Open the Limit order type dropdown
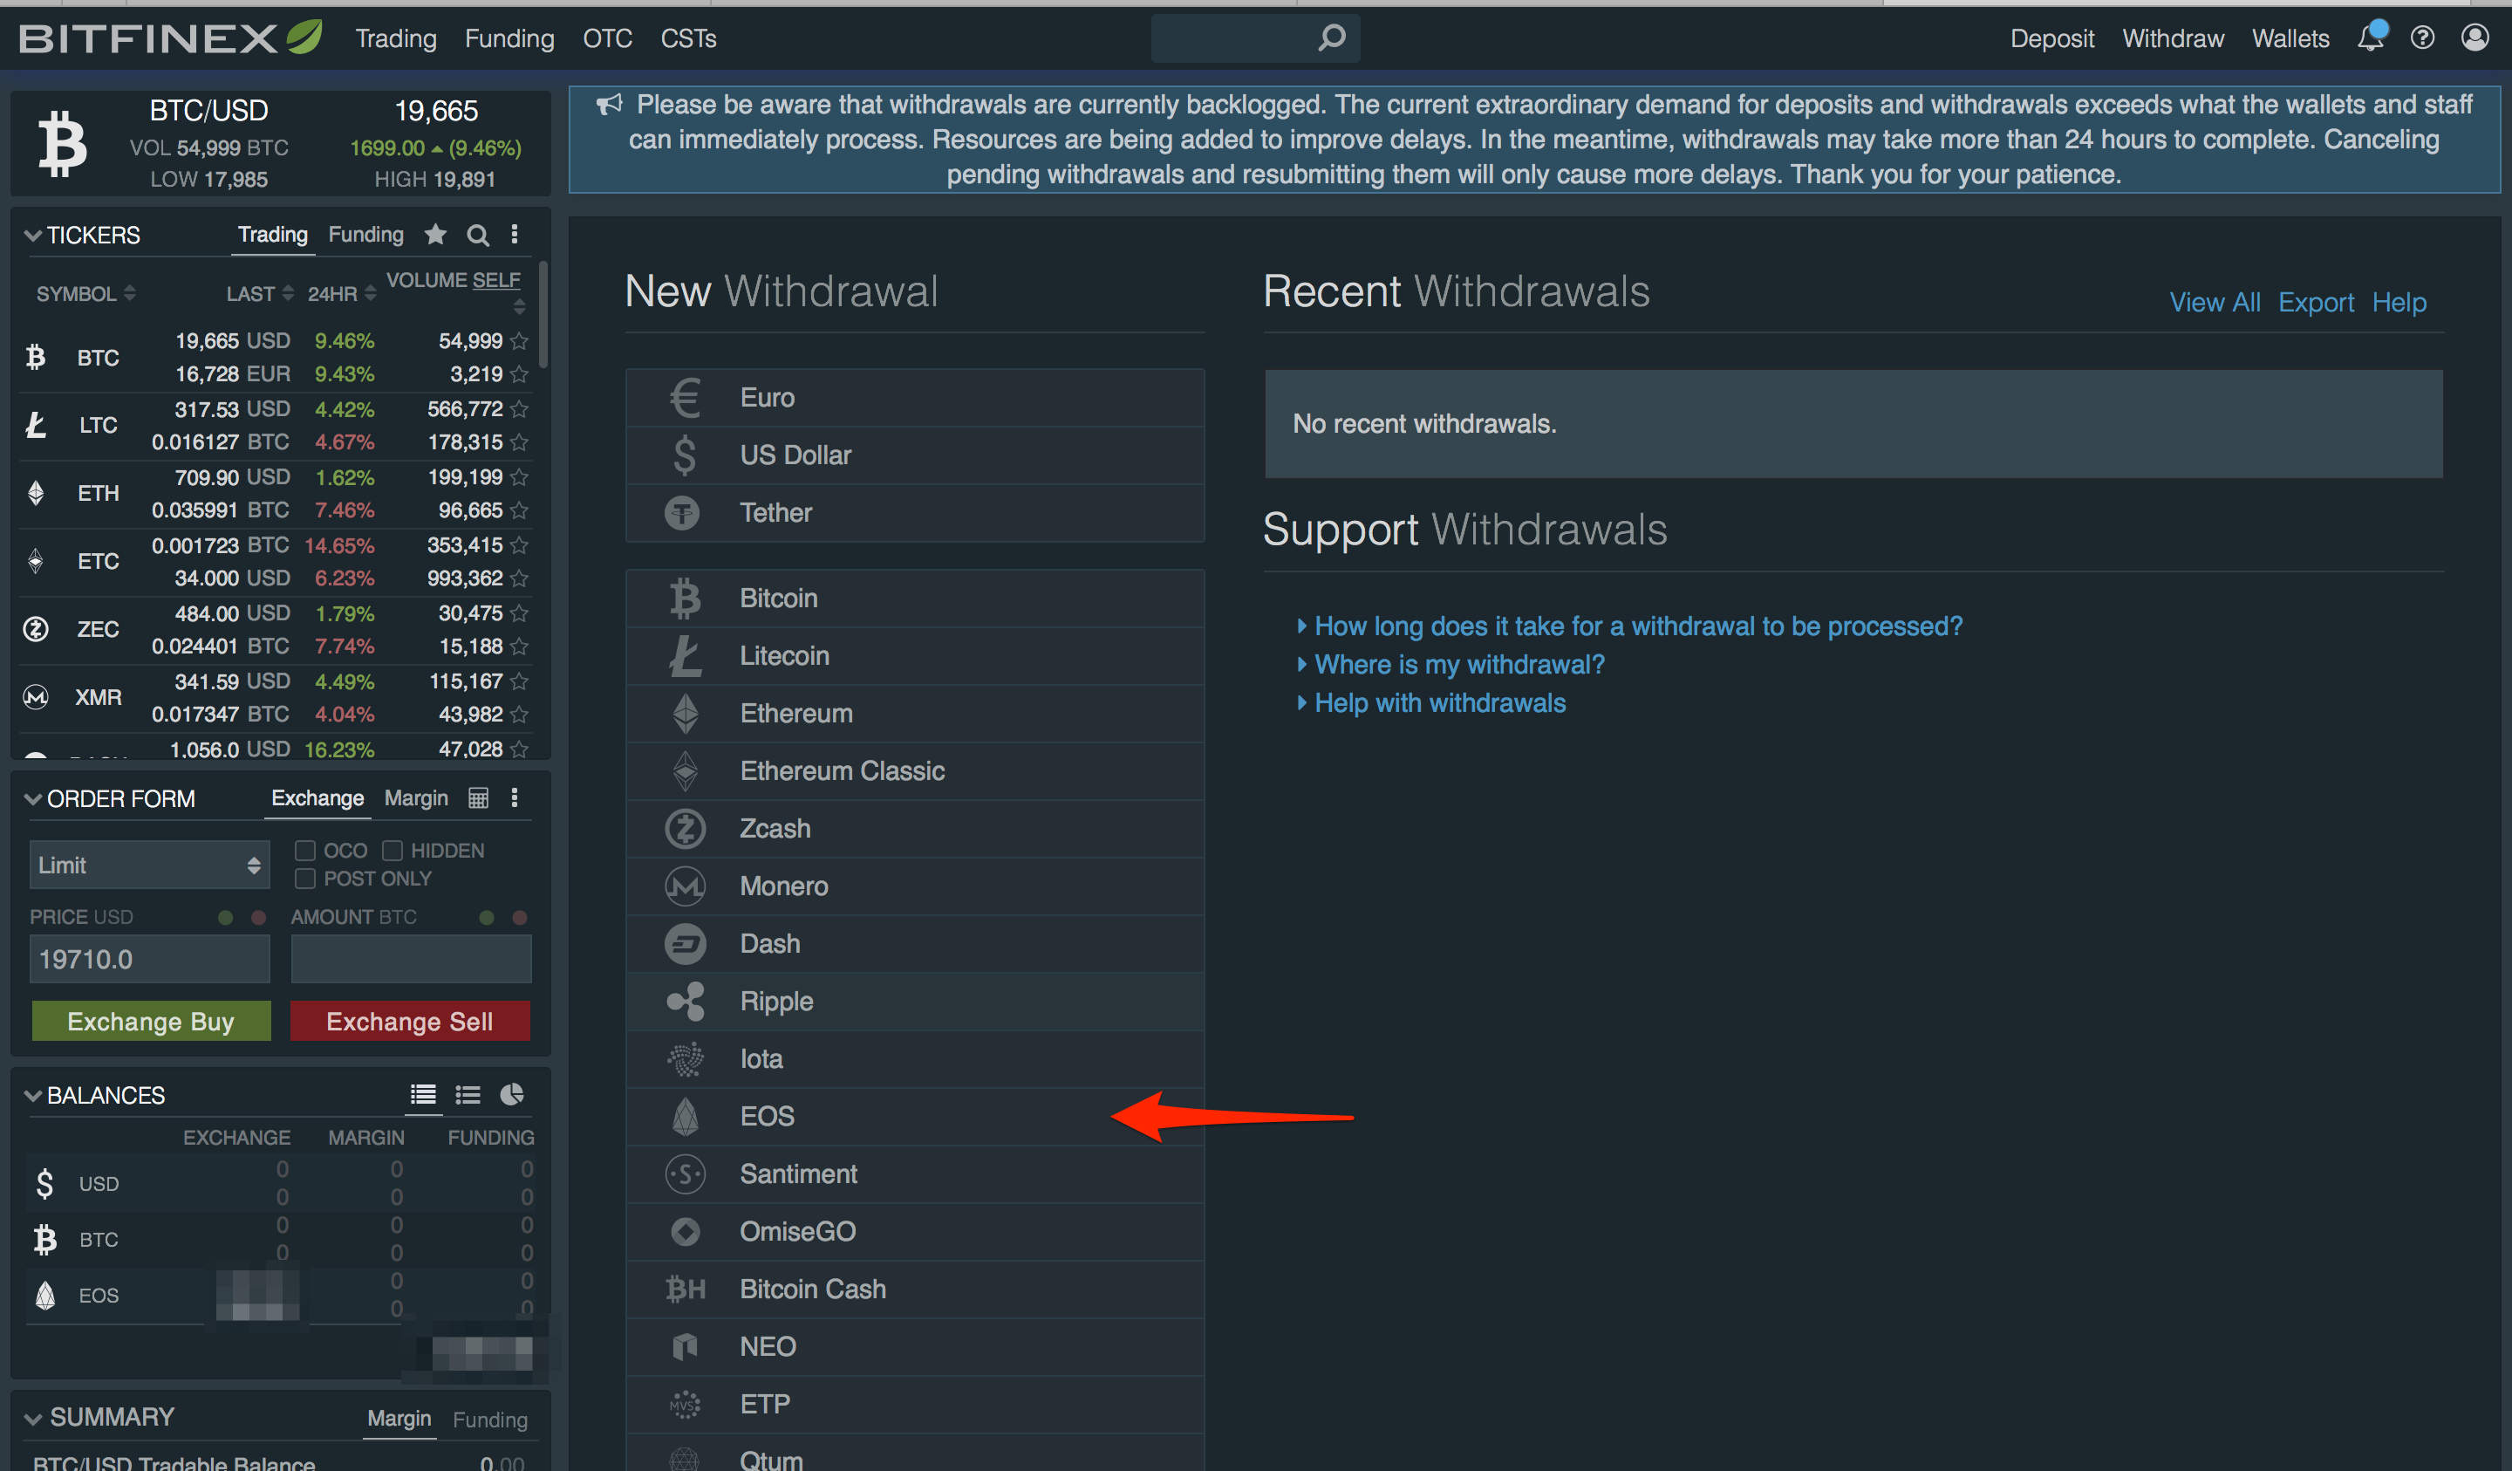The image size is (2512, 1471). 149,865
